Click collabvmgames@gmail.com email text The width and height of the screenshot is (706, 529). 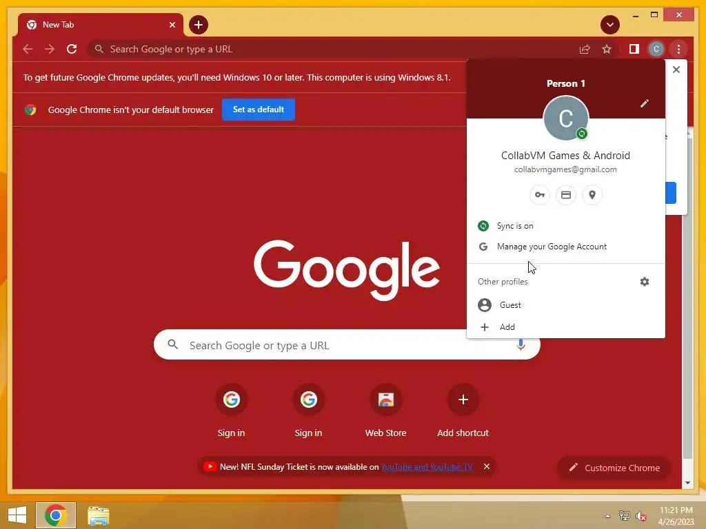(x=565, y=169)
